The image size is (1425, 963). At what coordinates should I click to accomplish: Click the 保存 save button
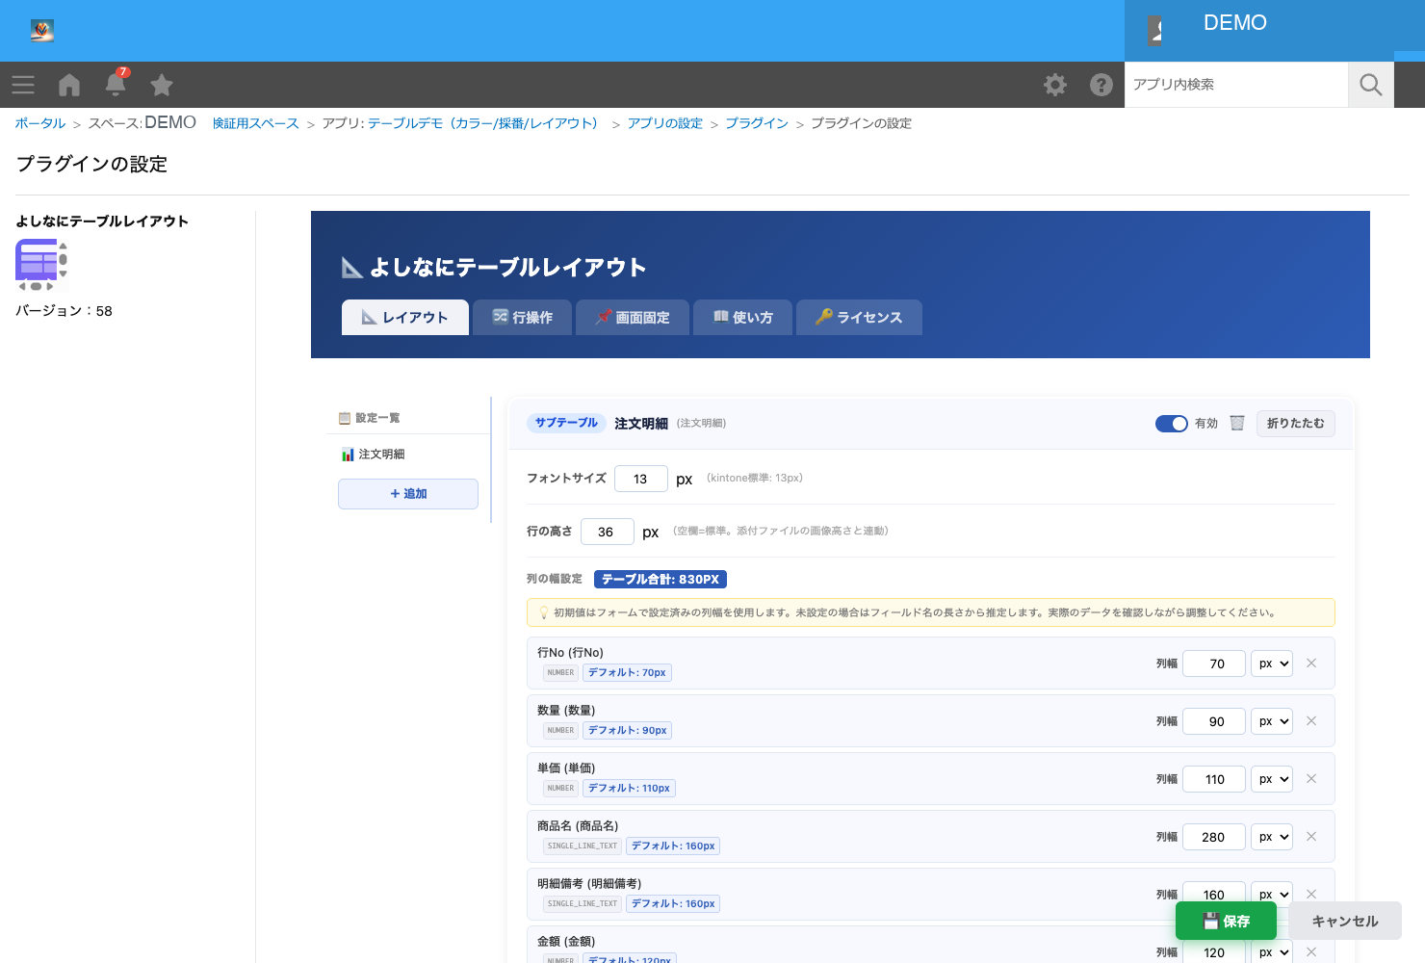pos(1226,922)
